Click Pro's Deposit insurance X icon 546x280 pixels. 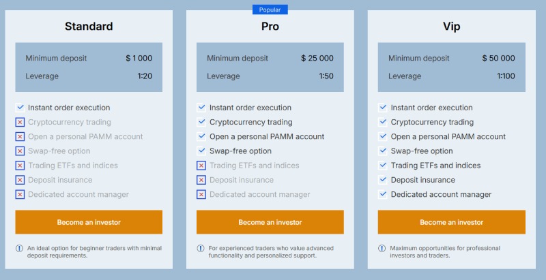(201, 181)
